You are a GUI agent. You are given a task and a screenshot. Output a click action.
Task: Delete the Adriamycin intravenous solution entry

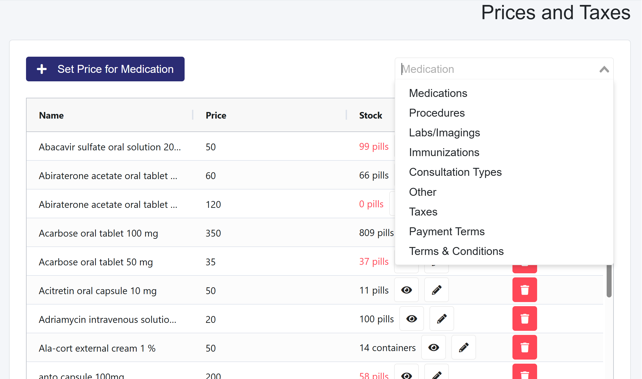pos(525,319)
